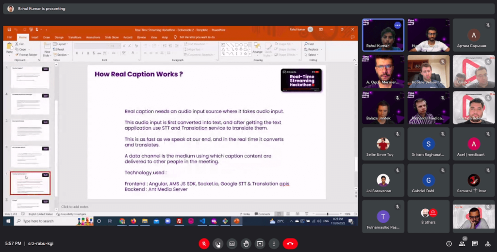497x252 pixels.
Task: Unmute the microphone in Google Meet
Action: (204, 243)
